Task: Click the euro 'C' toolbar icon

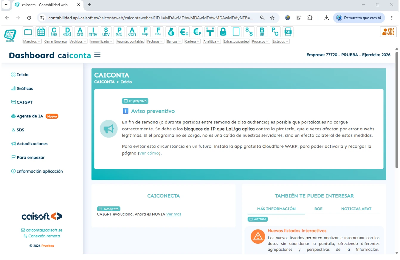Action: [184, 32]
